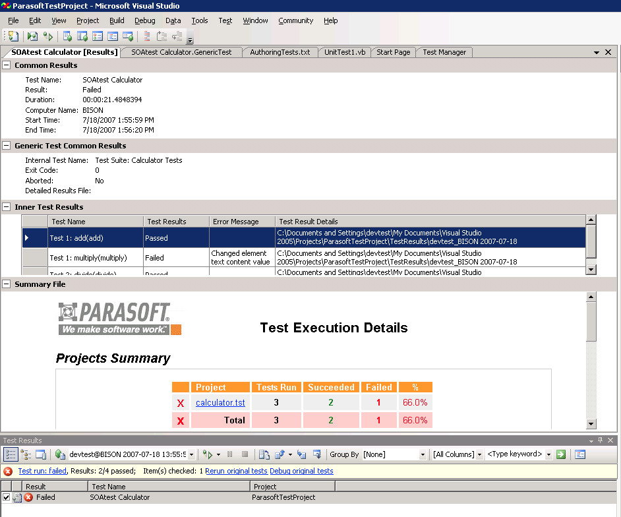Switch to the Start Page tab
621x517 pixels.
[394, 52]
